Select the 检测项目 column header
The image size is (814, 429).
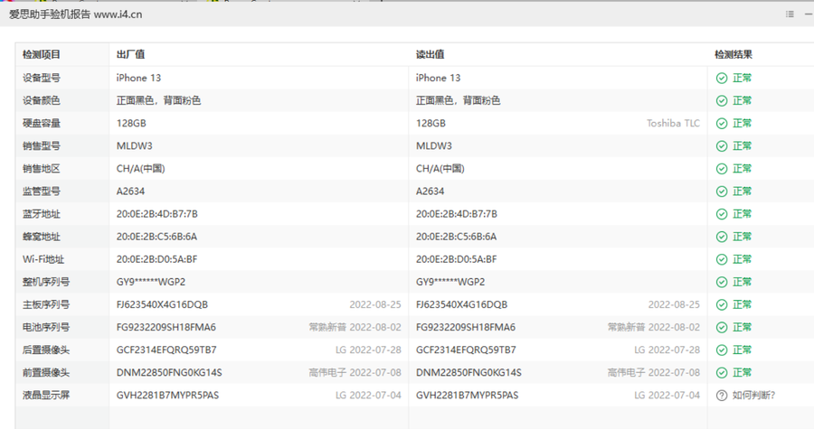pos(42,55)
